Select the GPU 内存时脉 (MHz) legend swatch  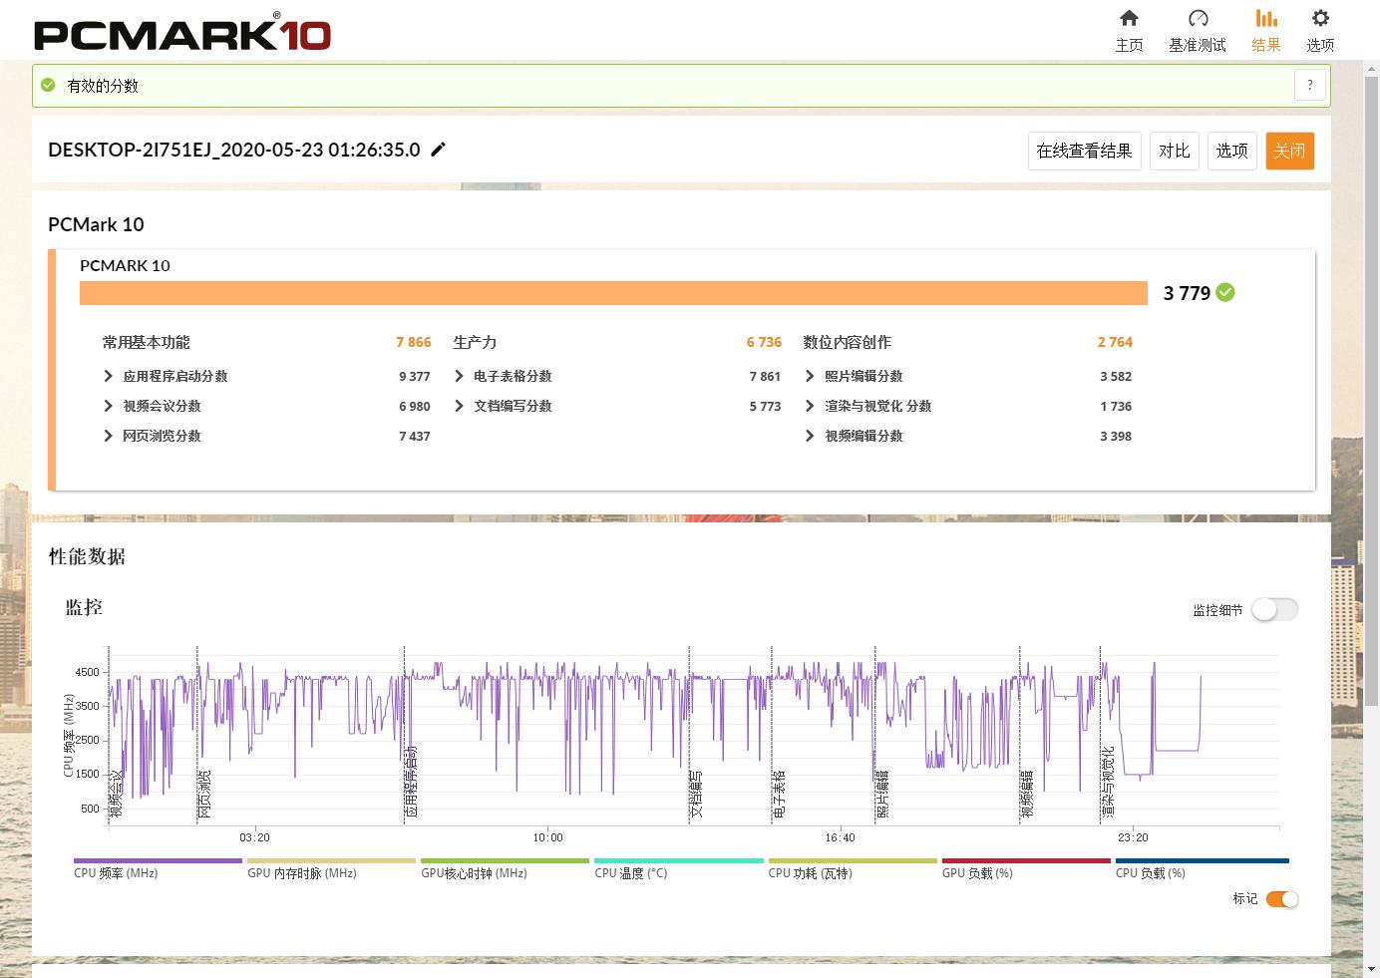click(x=331, y=860)
